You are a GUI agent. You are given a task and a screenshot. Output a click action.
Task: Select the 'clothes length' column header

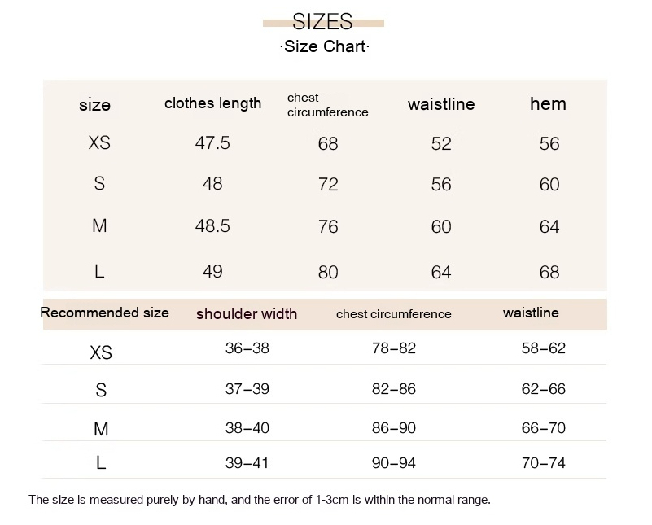point(213,103)
